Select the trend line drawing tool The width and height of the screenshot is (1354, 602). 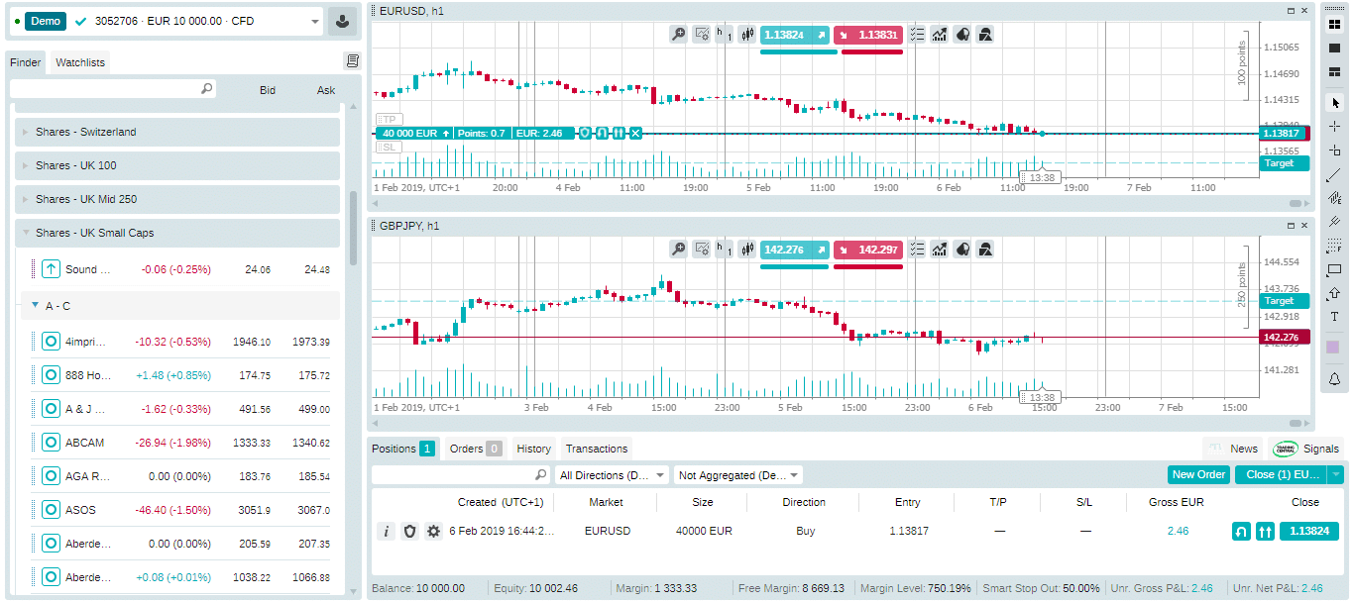(x=1334, y=175)
